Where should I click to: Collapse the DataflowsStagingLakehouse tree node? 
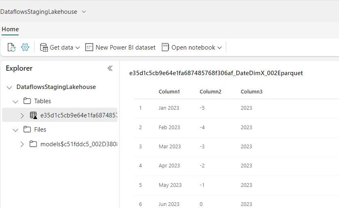[x=9, y=87]
